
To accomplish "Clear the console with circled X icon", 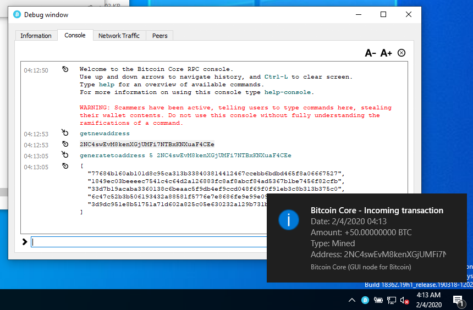I will [402, 53].
